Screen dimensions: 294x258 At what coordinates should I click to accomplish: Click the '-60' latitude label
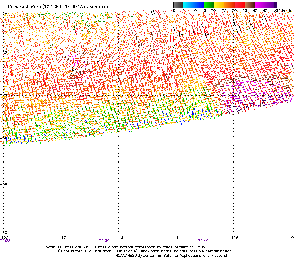pos(4,233)
